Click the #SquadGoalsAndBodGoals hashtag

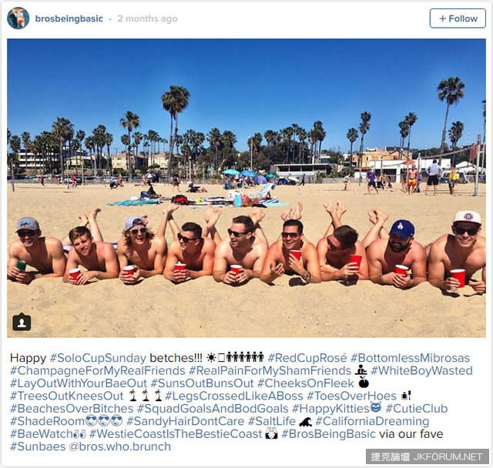[x=213, y=409]
